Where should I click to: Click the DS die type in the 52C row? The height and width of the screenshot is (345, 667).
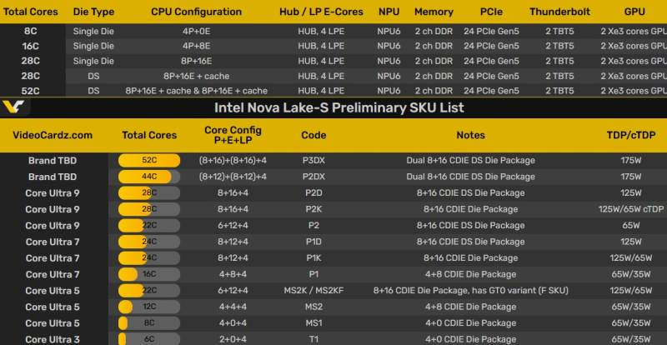pos(93,91)
